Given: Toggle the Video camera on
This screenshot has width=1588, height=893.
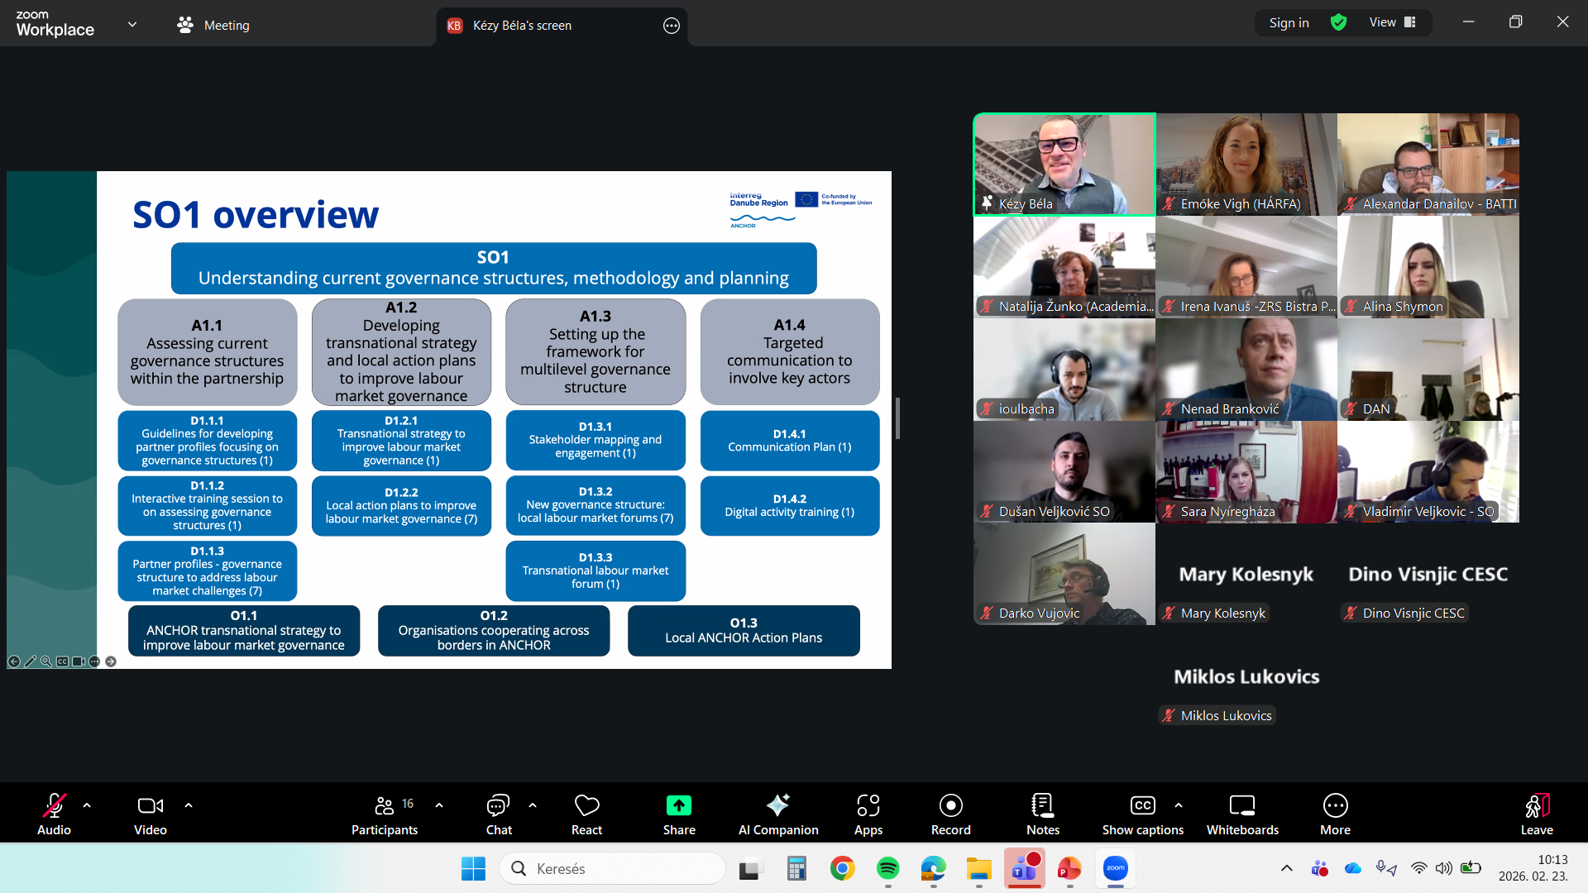Looking at the screenshot, I should (150, 814).
